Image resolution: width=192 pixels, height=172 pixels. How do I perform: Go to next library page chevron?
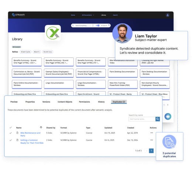point(168,105)
